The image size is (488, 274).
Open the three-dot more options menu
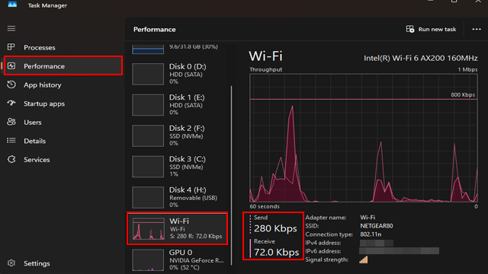477,29
